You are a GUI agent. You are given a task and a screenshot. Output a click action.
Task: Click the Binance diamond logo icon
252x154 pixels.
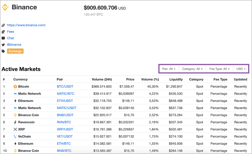(x=5, y=7)
